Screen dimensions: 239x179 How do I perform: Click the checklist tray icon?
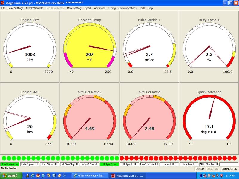209,175
